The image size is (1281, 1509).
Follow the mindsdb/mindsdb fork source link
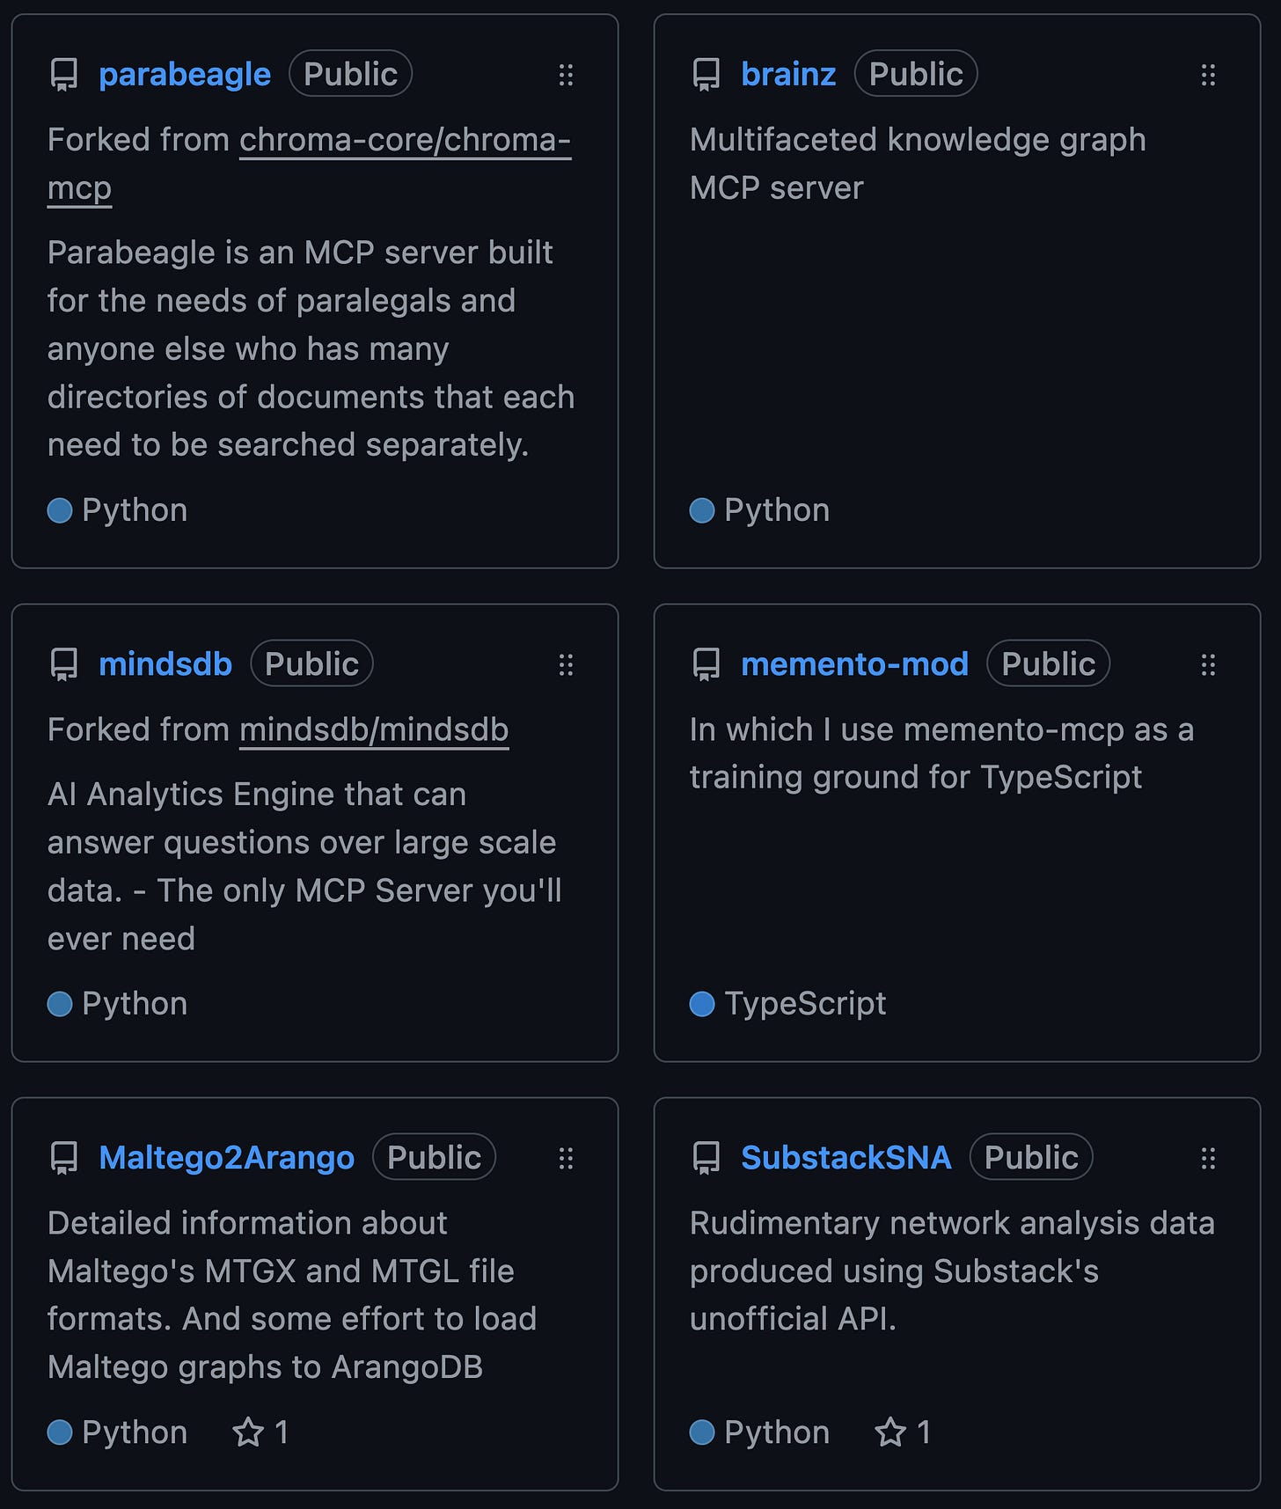[374, 730]
